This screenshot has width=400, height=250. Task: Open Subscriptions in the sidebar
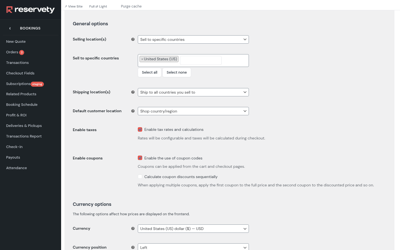coord(18,84)
